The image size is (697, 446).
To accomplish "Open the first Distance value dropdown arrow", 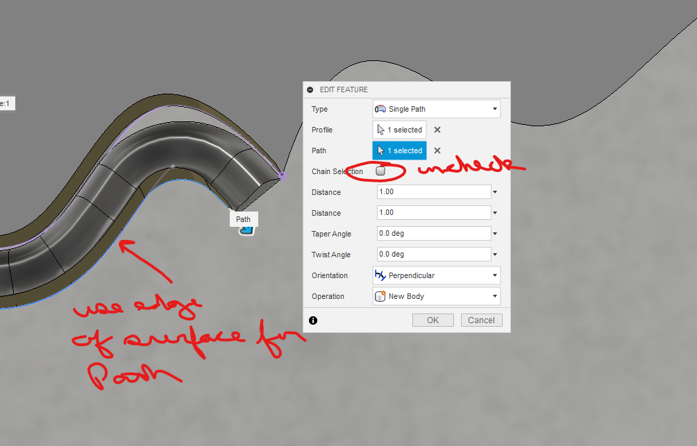I will click(494, 191).
